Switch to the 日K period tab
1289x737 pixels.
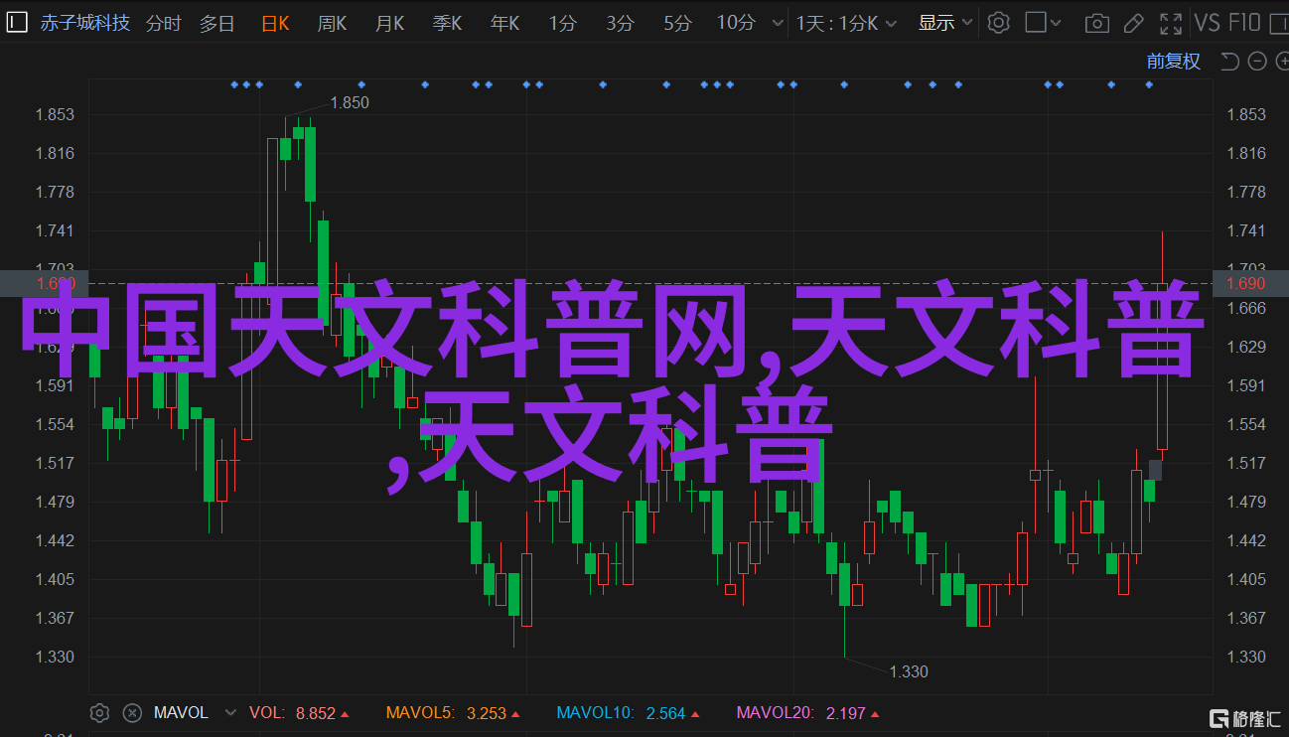277,23
